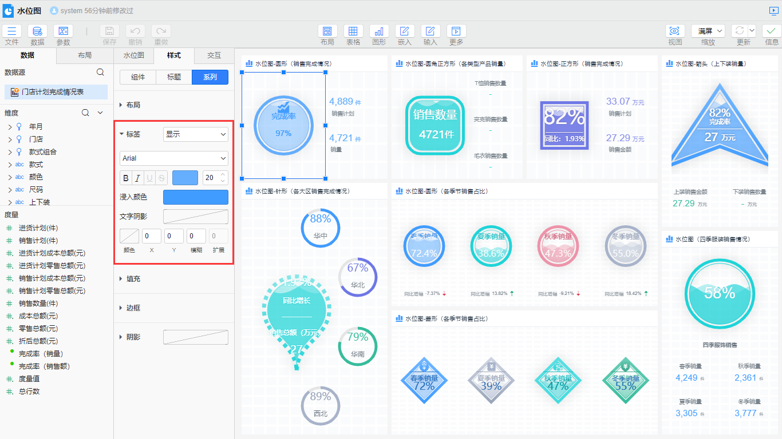The width and height of the screenshot is (782, 439).
Task: Toggle strikethrough formatting for label text
Action: pos(161,178)
